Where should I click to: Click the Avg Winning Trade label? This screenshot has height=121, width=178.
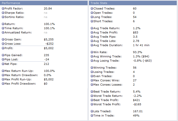(x=106, y=56)
